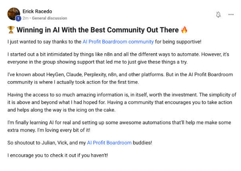Open the Erick Racedo author name link
This screenshot has height=171, width=241.
point(38,11)
